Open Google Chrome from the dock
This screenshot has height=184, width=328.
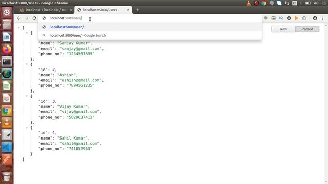click(x=7, y=110)
